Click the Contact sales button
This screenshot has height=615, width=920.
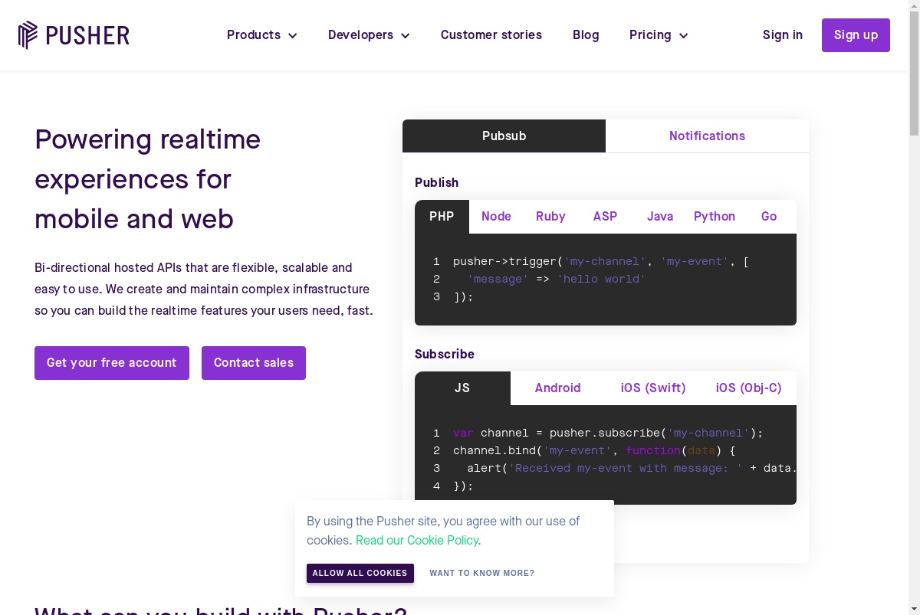click(254, 363)
